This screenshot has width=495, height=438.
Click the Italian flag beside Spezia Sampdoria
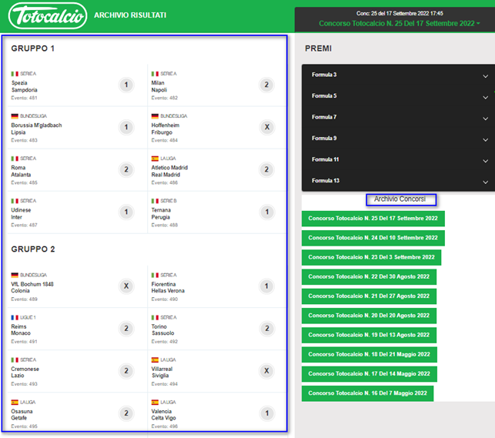click(x=15, y=74)
